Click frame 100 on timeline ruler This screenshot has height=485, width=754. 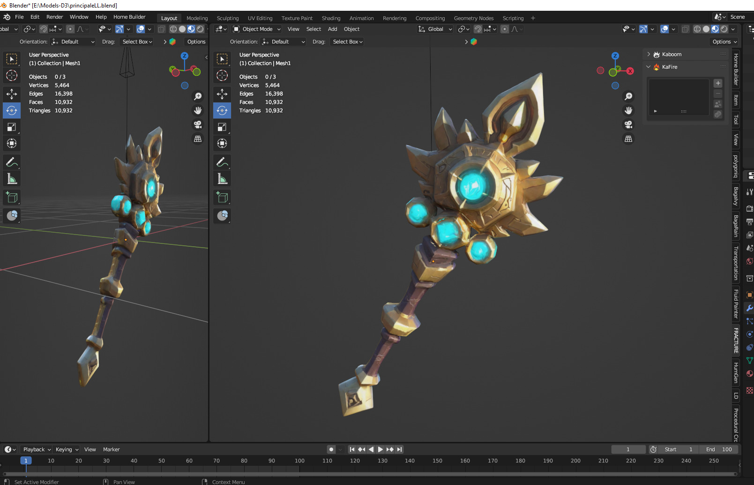[299, 461]
